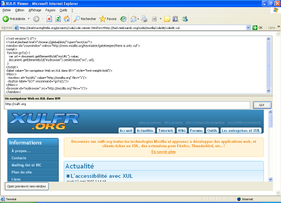
Task: Click source editor scrollbar up arrow
Action: click(x=268, y=39)
